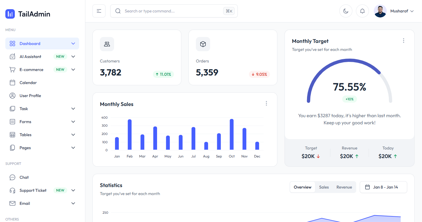Switch to the Sales tab
The image size is (422, 222).
324,187
